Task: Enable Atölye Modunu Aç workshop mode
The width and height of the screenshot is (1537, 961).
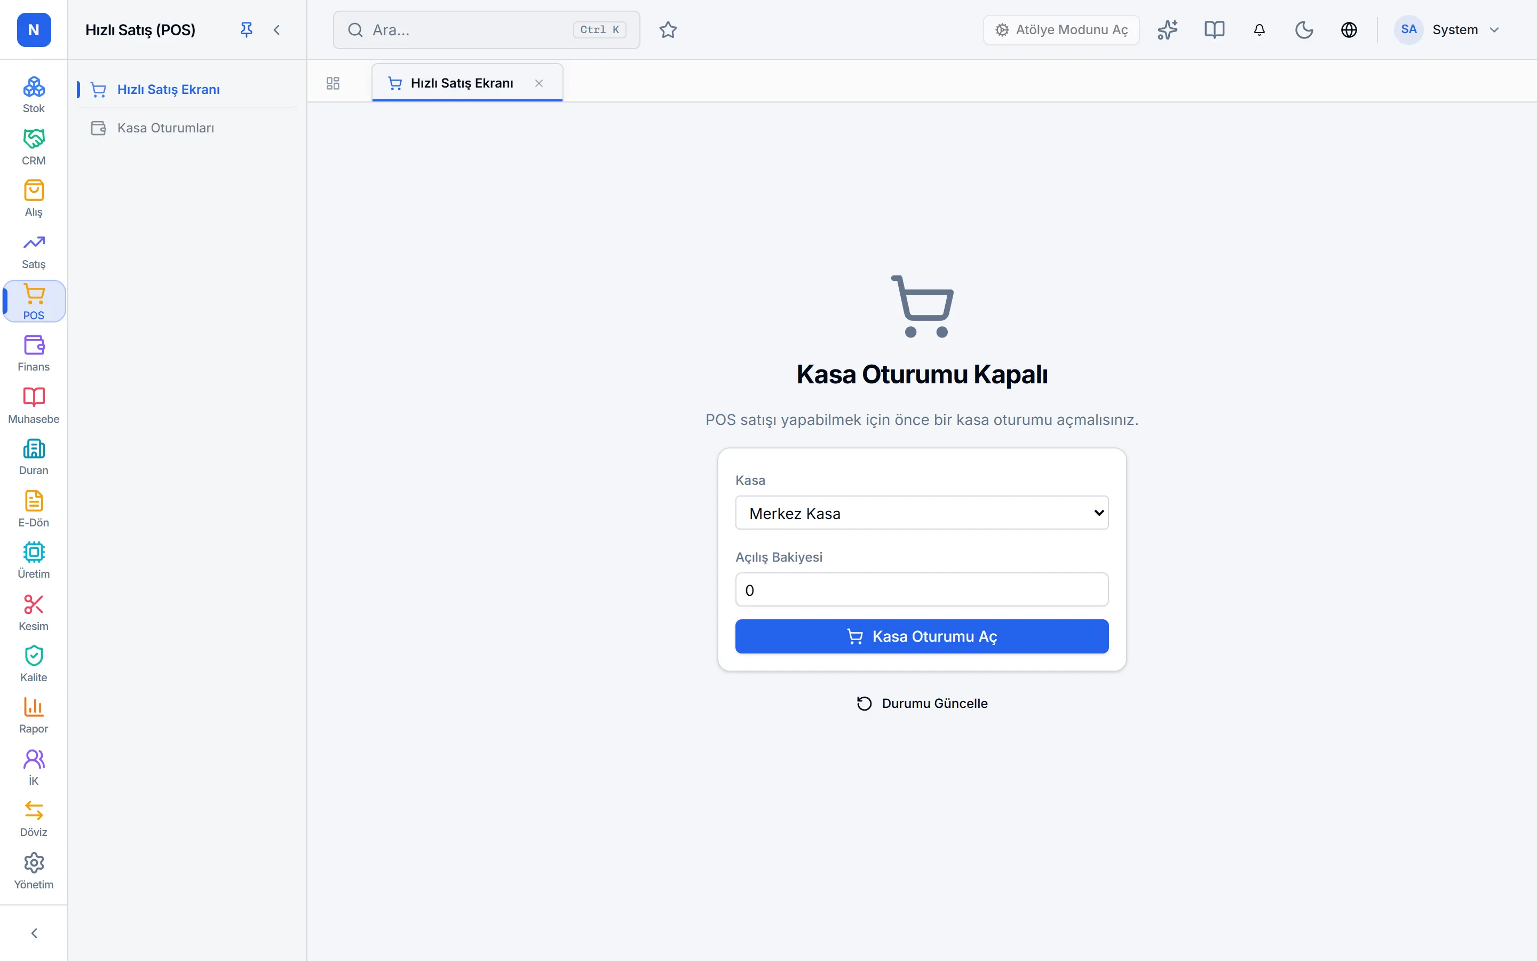Action: pyautogui.click(x=1060, y=30)
